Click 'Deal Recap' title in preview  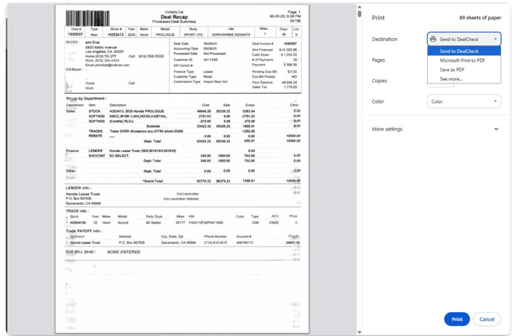coord(174,17)
